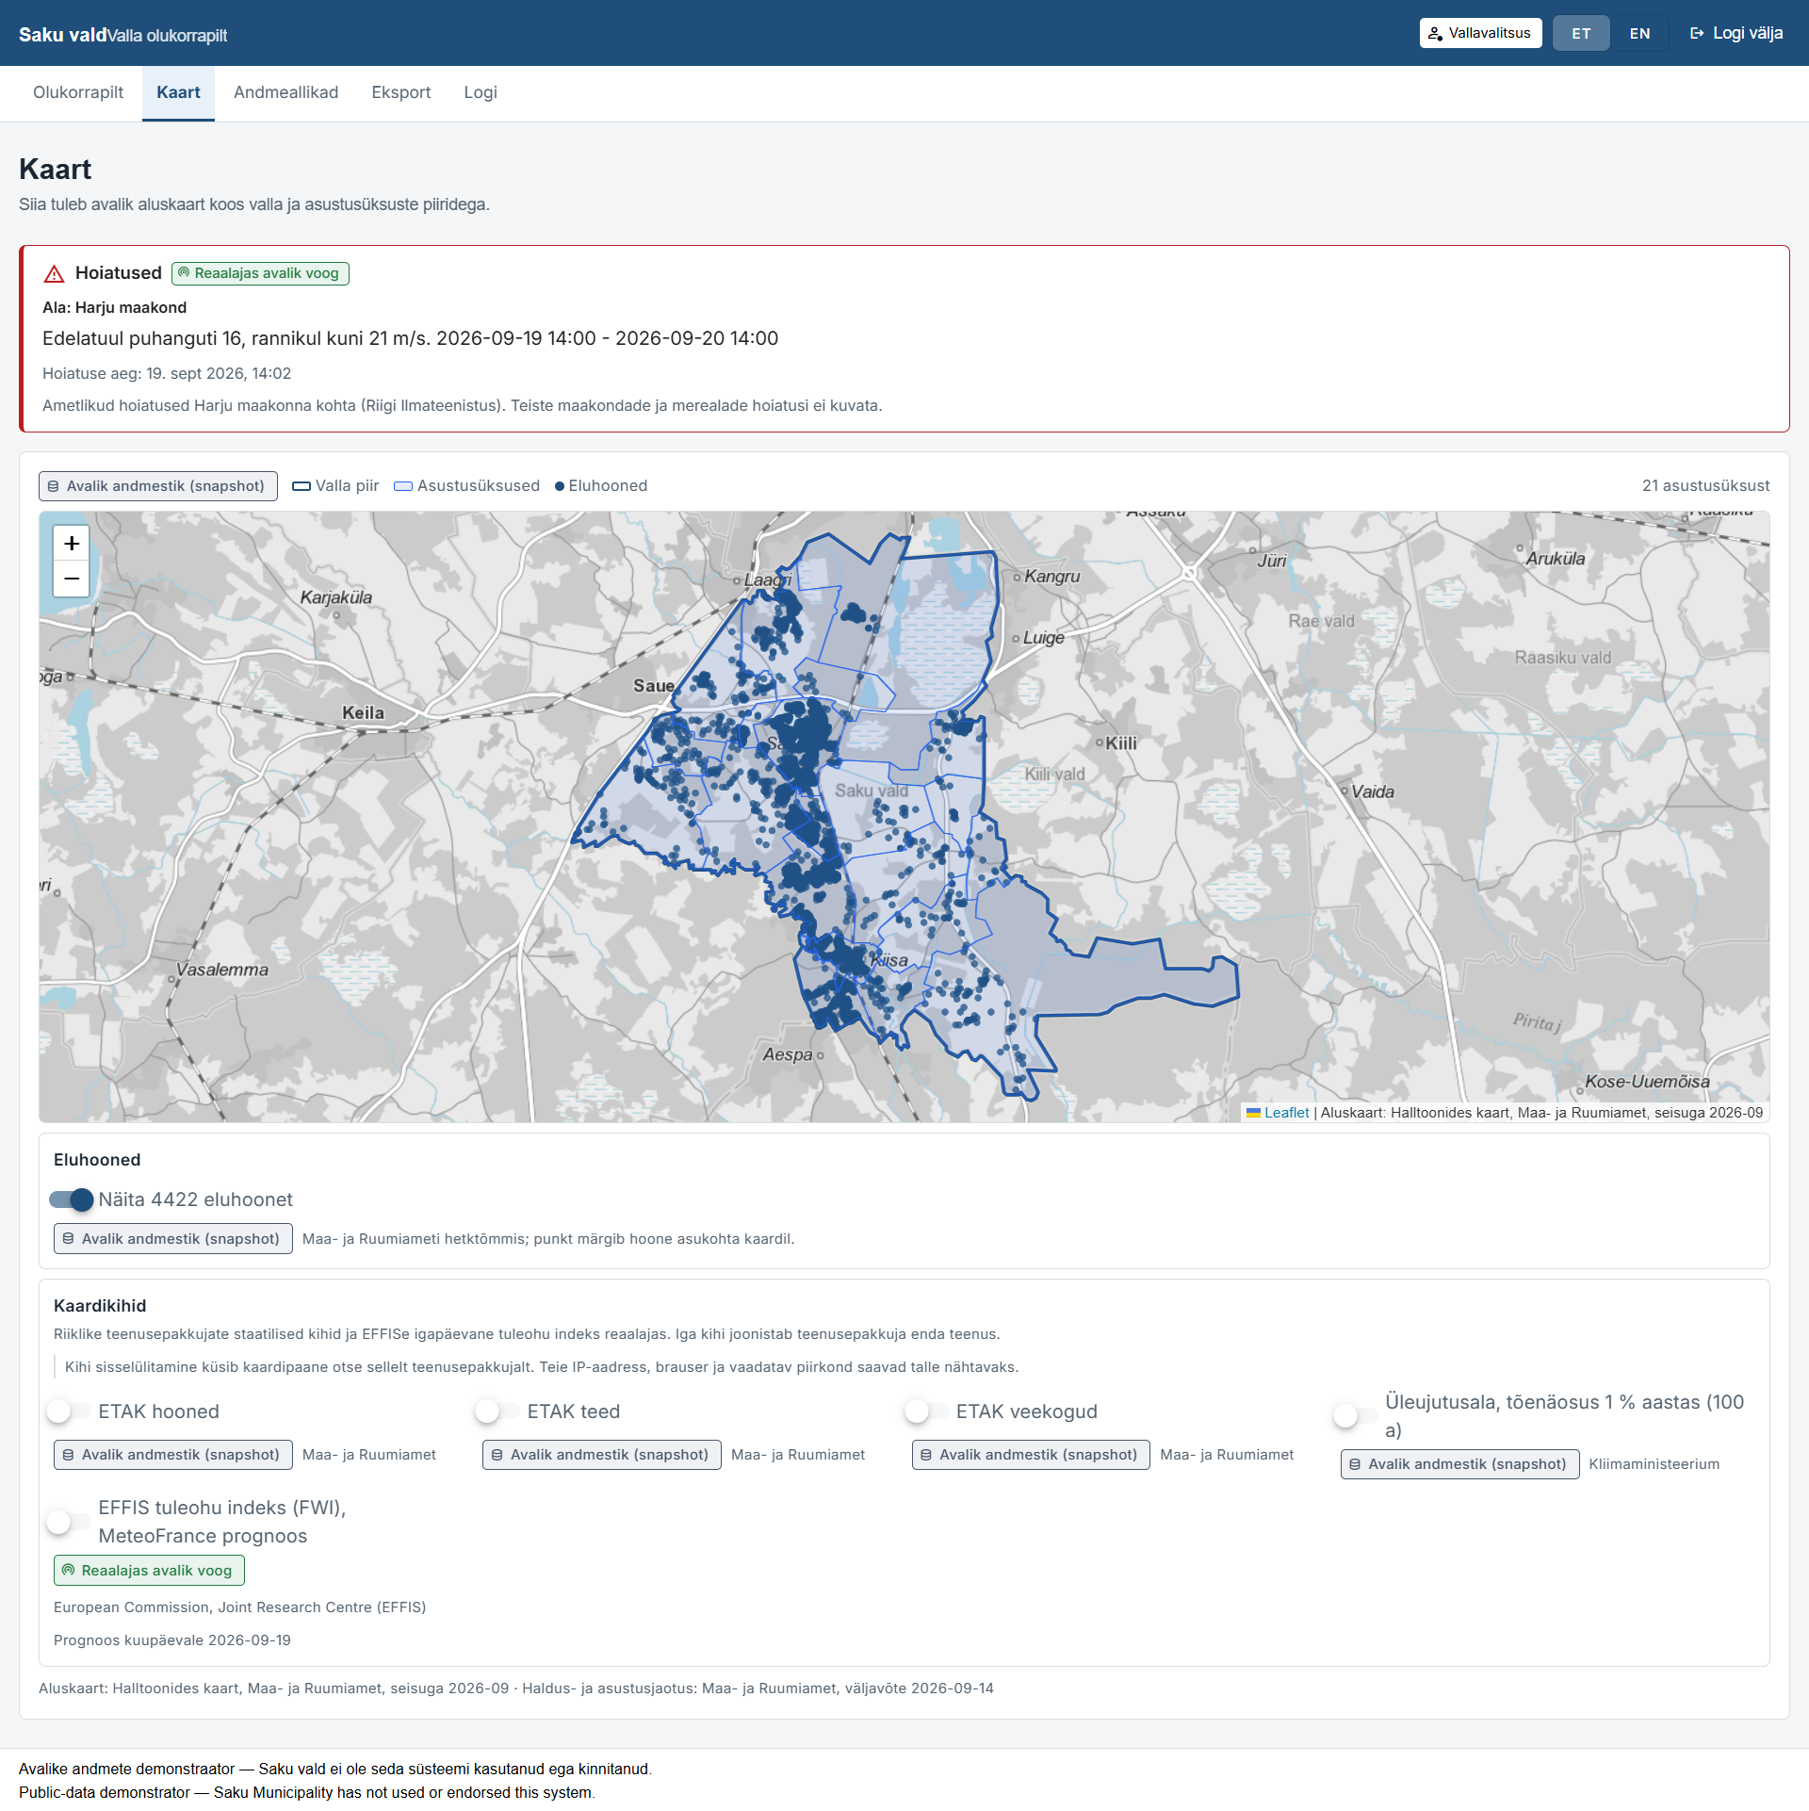Click the Saku vald label on map

coord(872,791)
